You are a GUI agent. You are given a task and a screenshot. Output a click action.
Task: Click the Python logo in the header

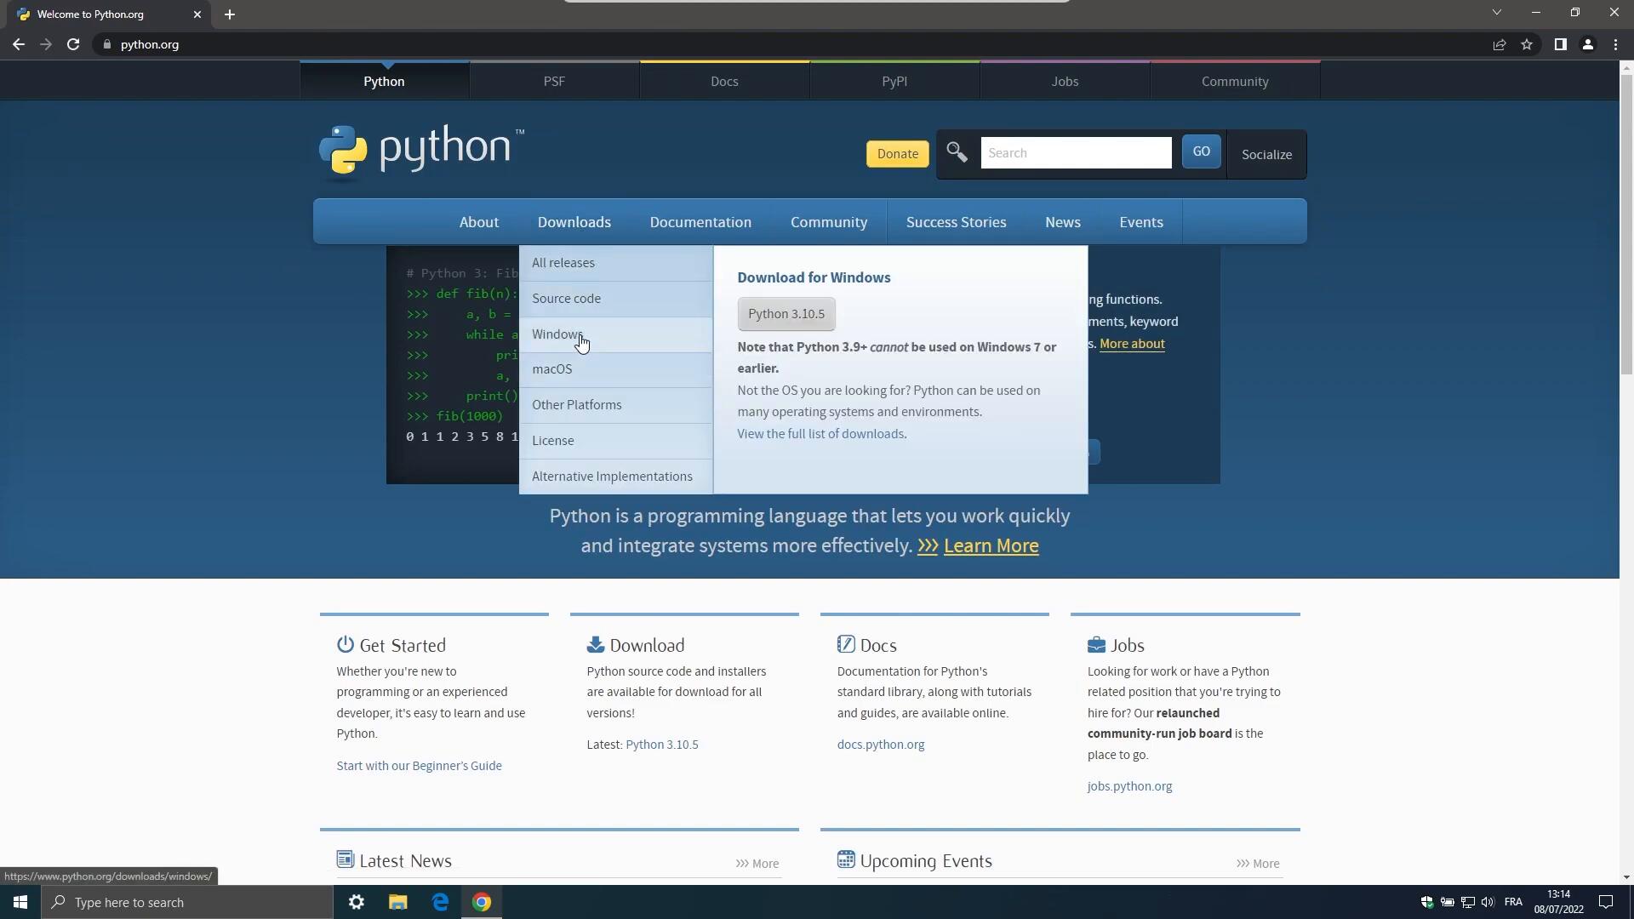(x=420, y=152)
